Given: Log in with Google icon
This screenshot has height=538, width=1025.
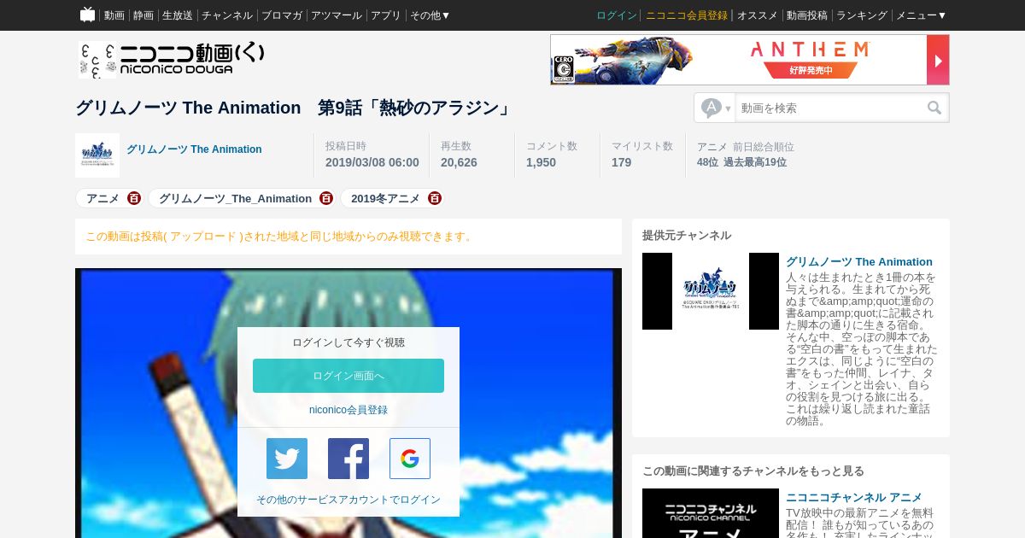Looking at the screenshot, I should [x=410, y=459].
